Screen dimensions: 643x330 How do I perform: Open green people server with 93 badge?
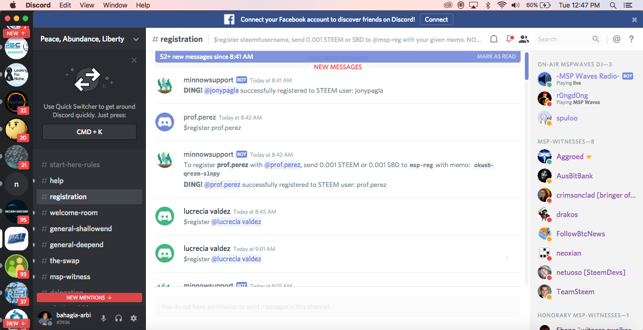pyautogui.click(x=16, y=266)
